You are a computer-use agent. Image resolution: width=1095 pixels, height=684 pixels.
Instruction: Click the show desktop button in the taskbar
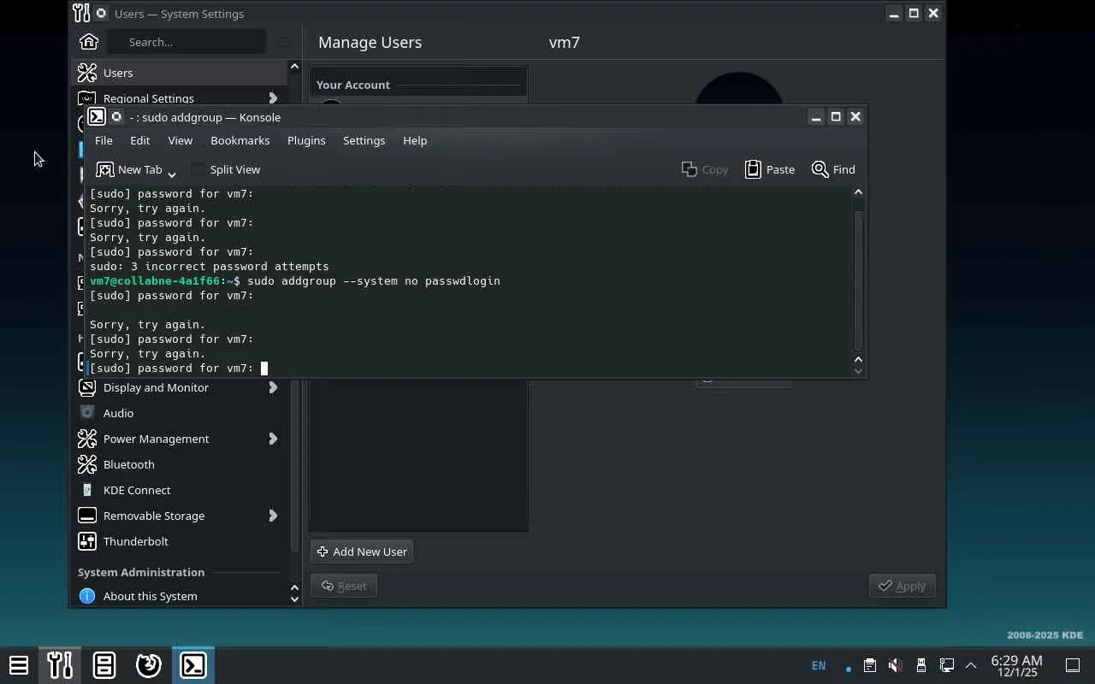coord(1073,665)
